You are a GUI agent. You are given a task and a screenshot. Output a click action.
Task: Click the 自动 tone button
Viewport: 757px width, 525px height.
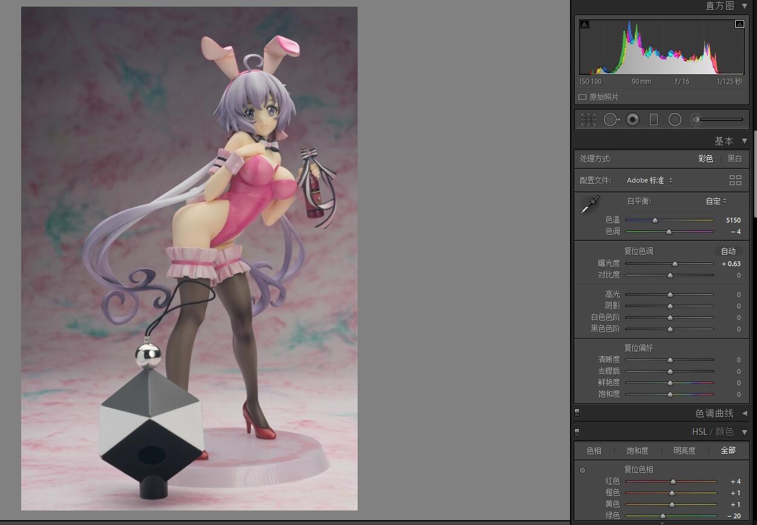[x=728, y=251]
